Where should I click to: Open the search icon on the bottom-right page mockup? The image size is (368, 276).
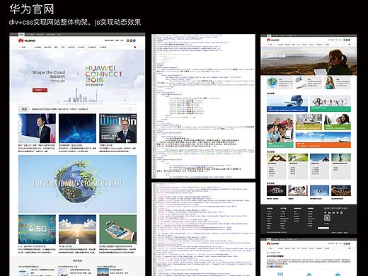click(350, 248)
